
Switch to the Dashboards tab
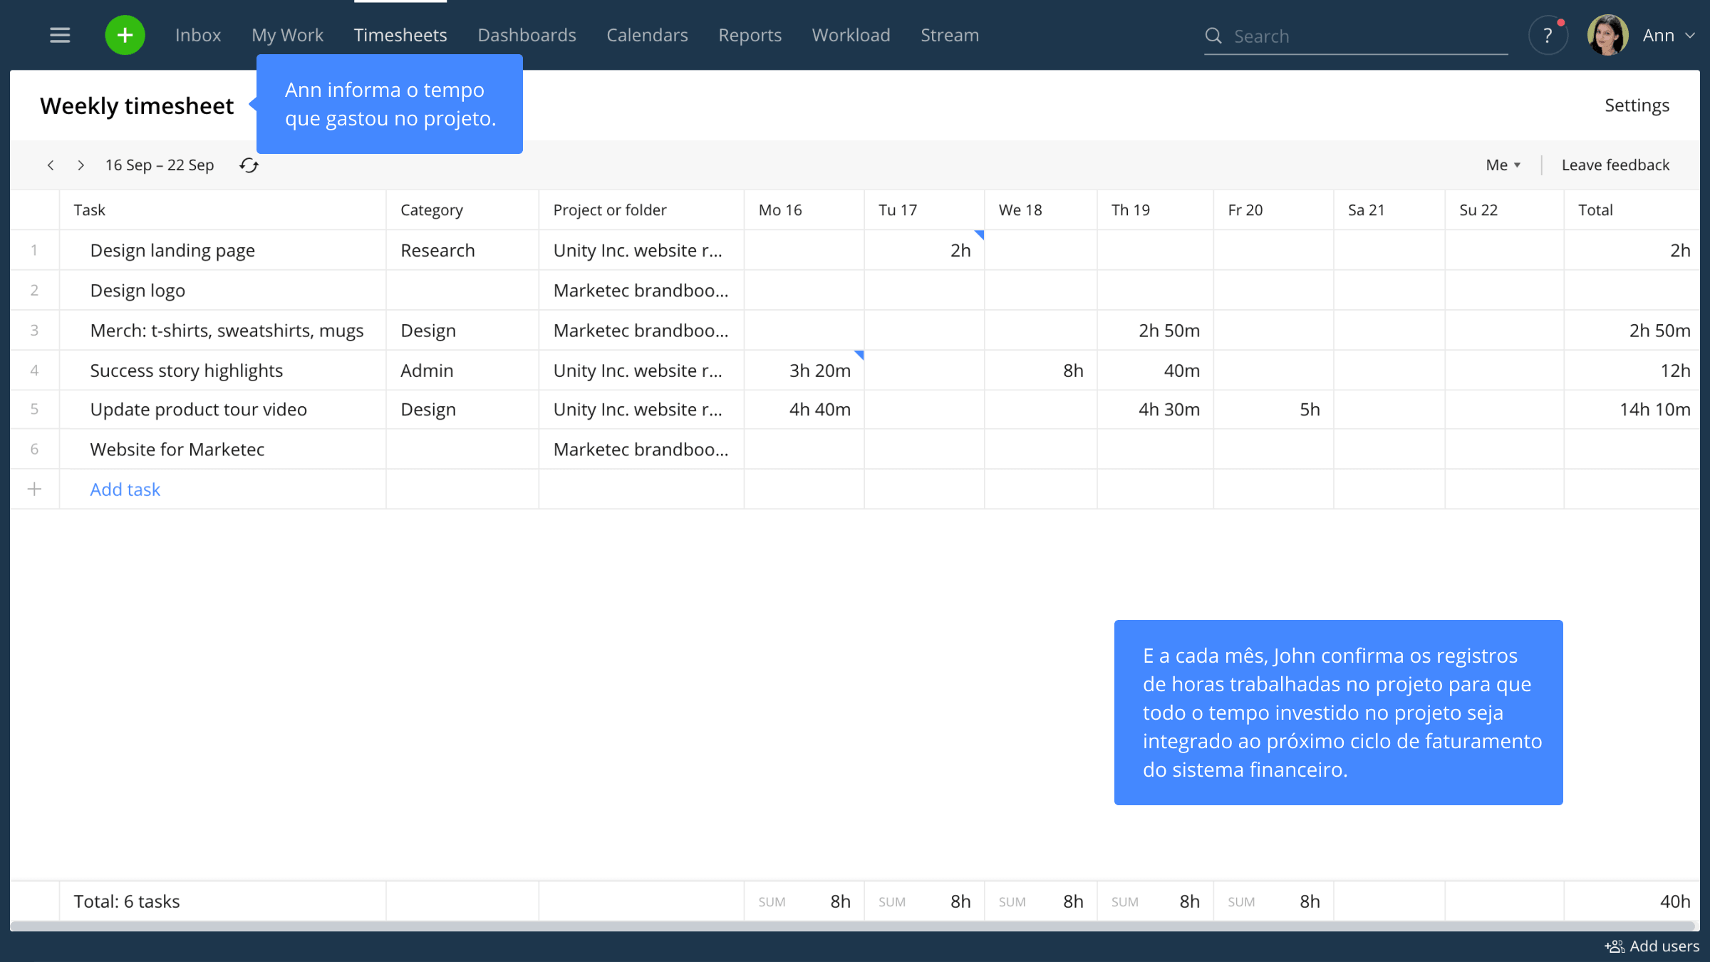tap(527, 35)
